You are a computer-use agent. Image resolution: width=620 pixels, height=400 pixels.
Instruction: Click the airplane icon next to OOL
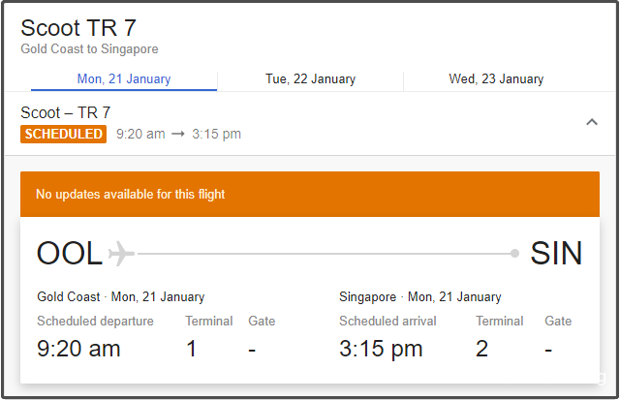pyautogui.click(x=120, y=254)
